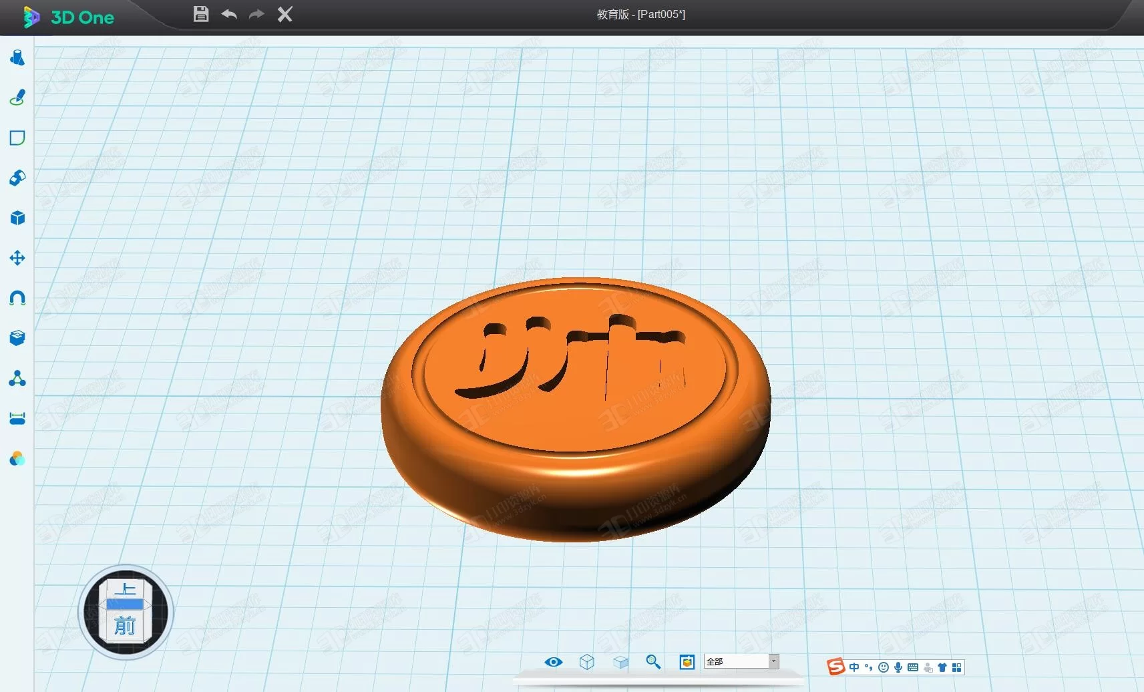This screenshot has height=692, width=1144.
Task: Click the 3D print view icon
Action: coord(687,662)
